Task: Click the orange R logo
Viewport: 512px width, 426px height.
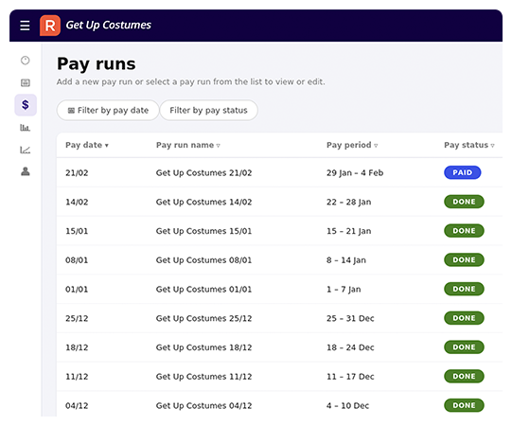Action: tap(50, 26)
